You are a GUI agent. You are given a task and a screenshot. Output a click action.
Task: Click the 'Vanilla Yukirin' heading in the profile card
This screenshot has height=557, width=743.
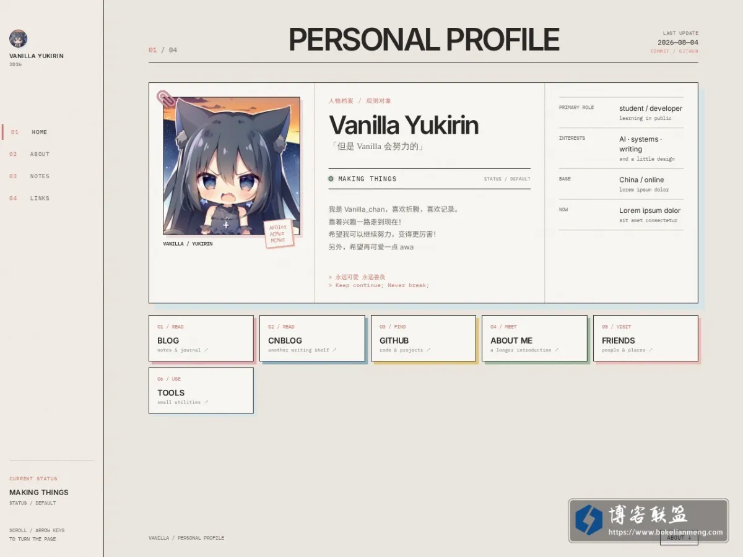[x=404, y=126]
